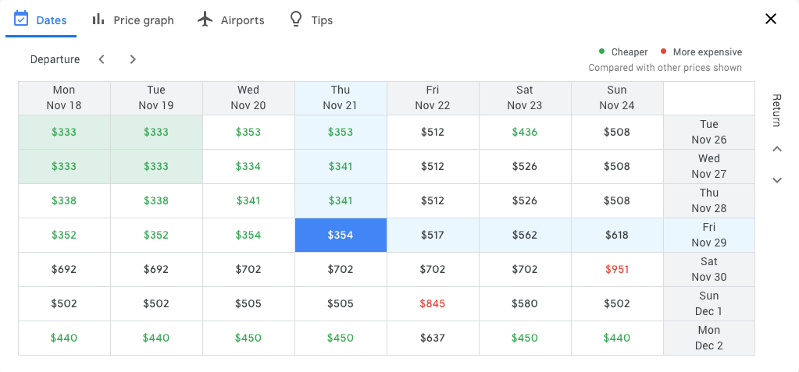Select the $436 fare for Sat Nov 23

[525, 133]
